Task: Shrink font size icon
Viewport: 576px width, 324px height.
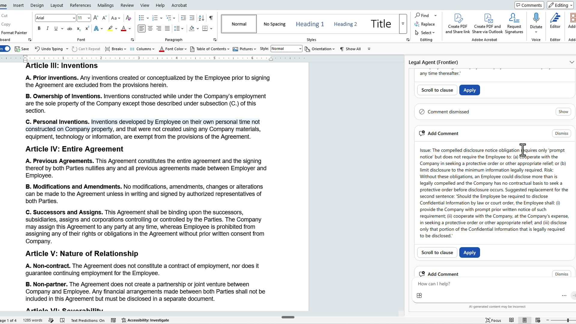Action: tap(104, 18)
